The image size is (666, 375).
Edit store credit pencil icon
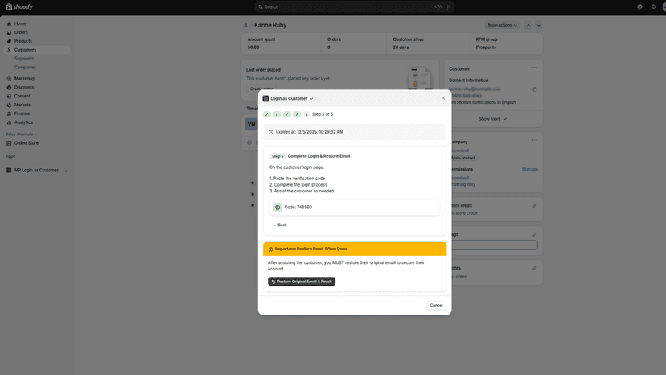coord(535,205)
